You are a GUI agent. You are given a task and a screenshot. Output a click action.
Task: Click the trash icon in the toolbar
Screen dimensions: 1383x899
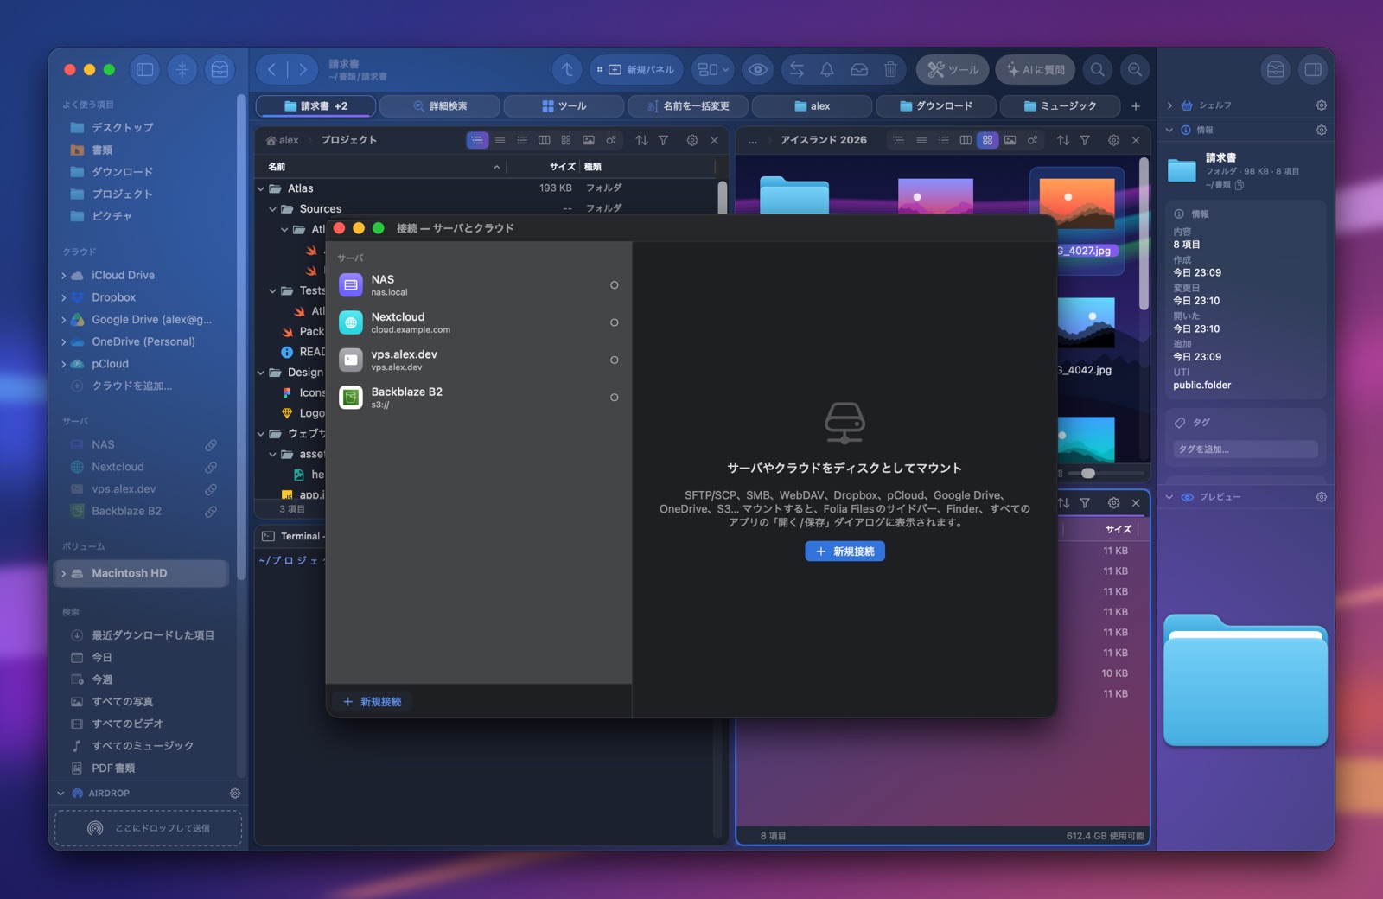coord(890,70)
